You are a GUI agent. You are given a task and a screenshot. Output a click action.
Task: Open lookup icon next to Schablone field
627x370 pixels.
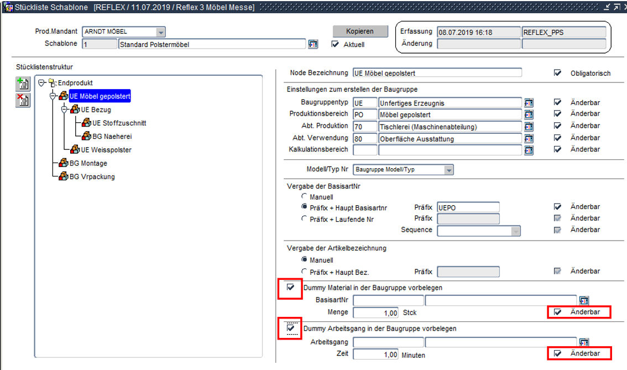[x=313, y=44]
